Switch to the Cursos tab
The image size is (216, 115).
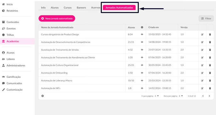[x=67, y=8]
